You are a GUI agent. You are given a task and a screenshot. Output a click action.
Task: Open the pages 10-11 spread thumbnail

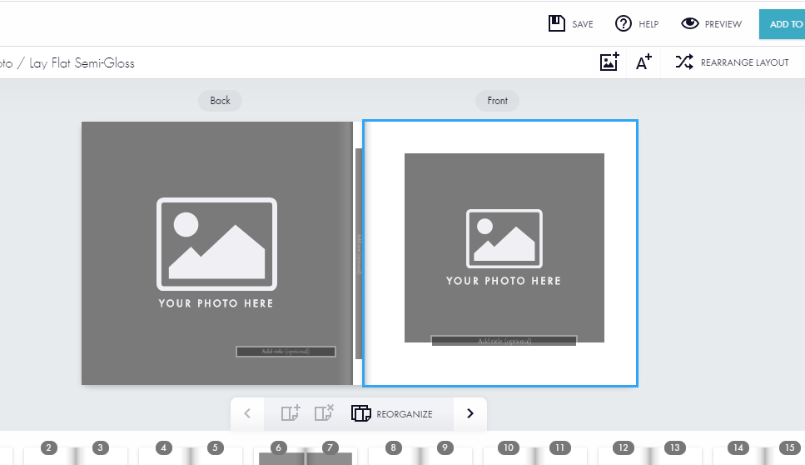pos(534,457)
